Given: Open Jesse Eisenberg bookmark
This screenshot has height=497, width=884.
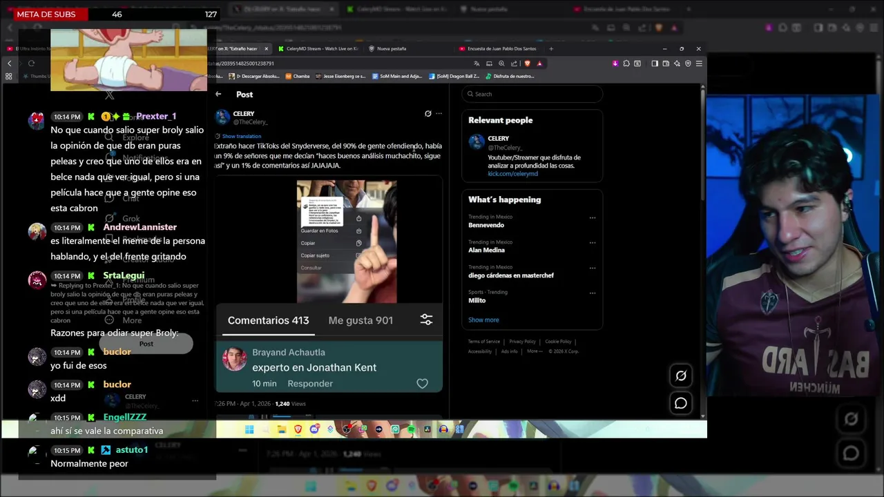Looking at the screenshot, I should 340,76.
